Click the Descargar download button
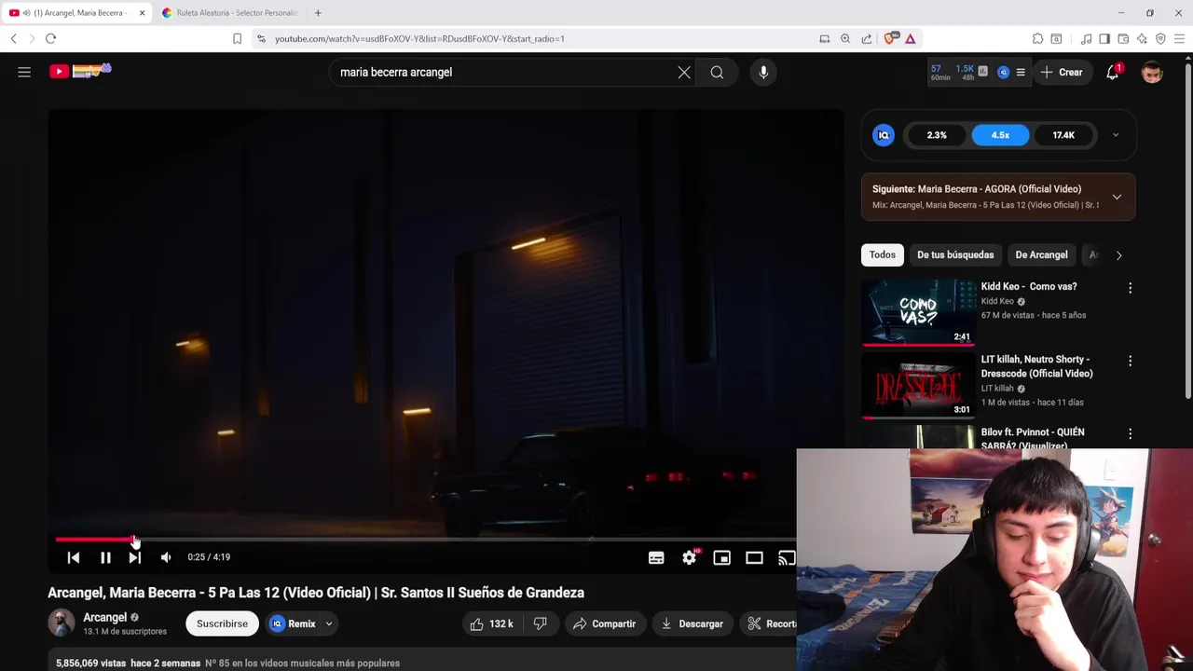This screenshot has width=1193, height=671. click(x=692, y=623)
